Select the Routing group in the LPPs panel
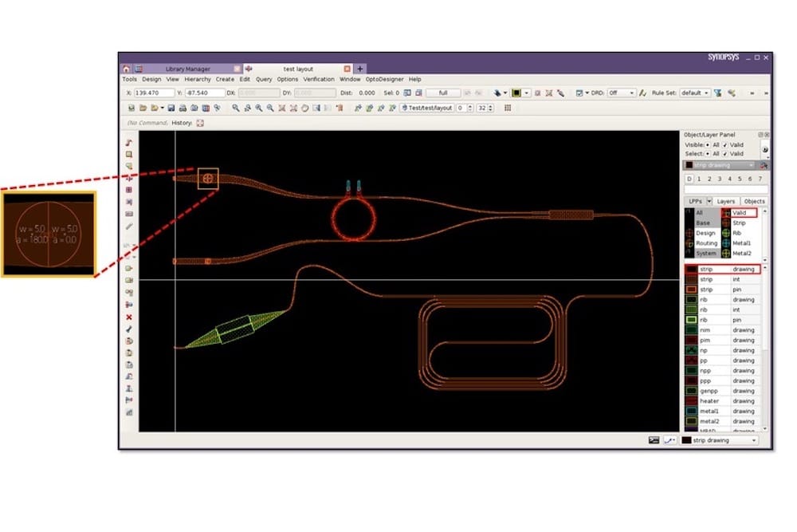The image size is (797, 532). point(706,243)
